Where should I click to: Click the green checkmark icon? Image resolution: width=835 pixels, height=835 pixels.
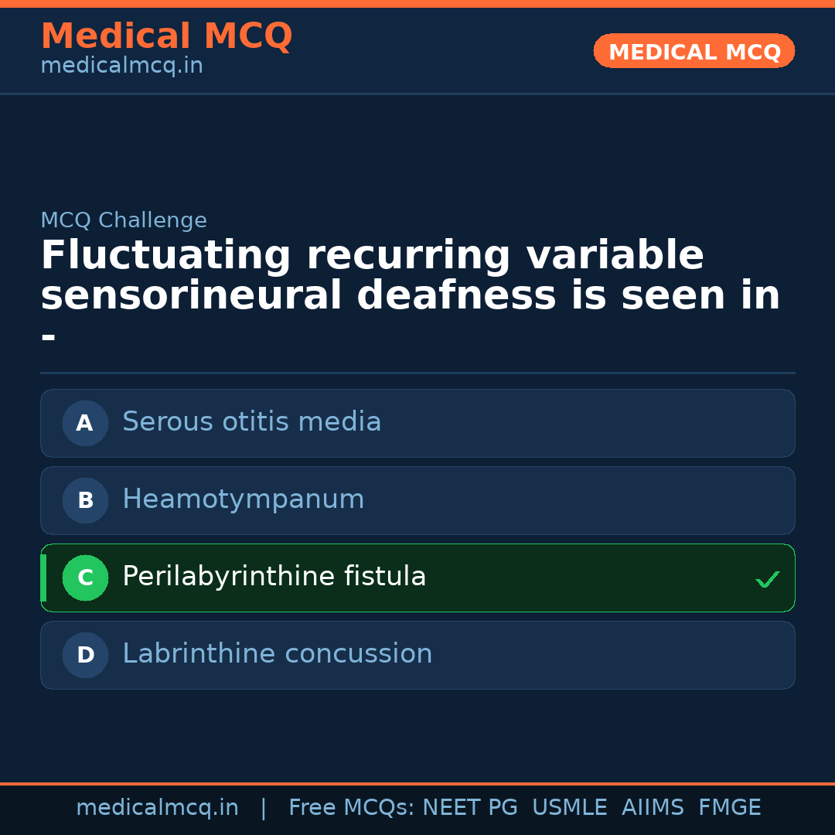[x=767, y=579]
